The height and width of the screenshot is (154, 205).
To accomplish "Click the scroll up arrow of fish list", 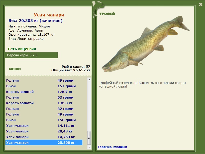I will (x=89, y=80).
